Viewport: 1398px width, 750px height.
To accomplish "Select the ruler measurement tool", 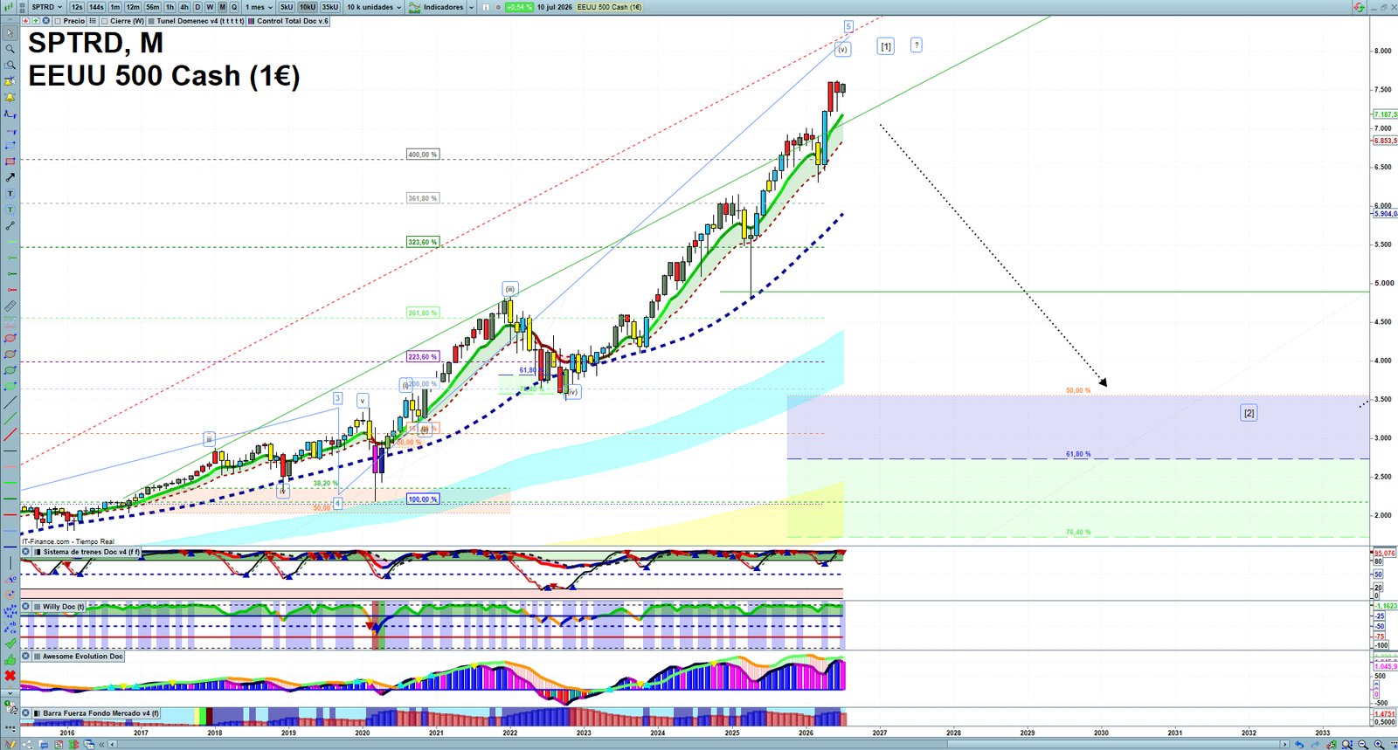I will [x=10, y=306].
